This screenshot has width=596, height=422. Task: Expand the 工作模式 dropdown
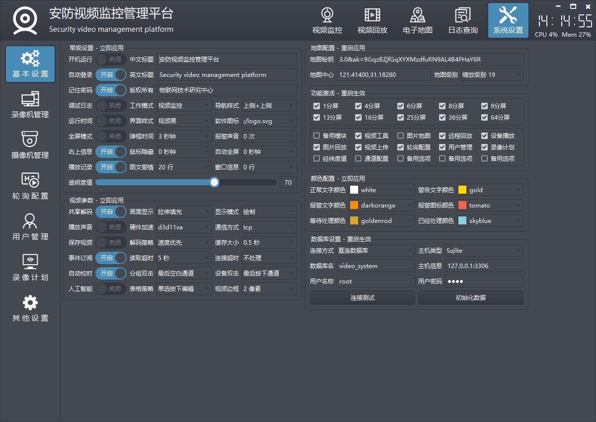point(184,106)
